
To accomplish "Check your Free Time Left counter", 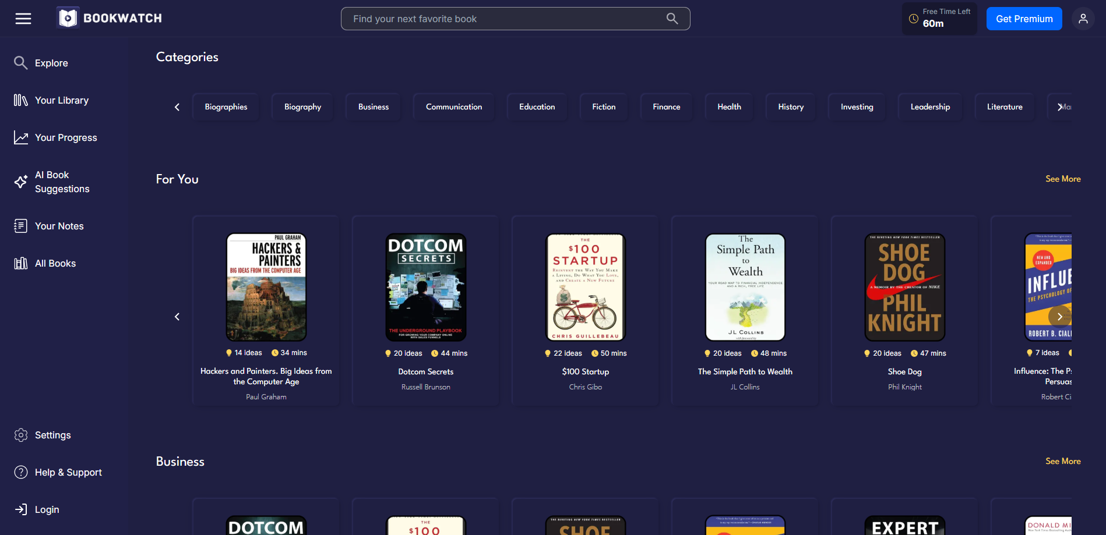I will click(x=939, y=18).
